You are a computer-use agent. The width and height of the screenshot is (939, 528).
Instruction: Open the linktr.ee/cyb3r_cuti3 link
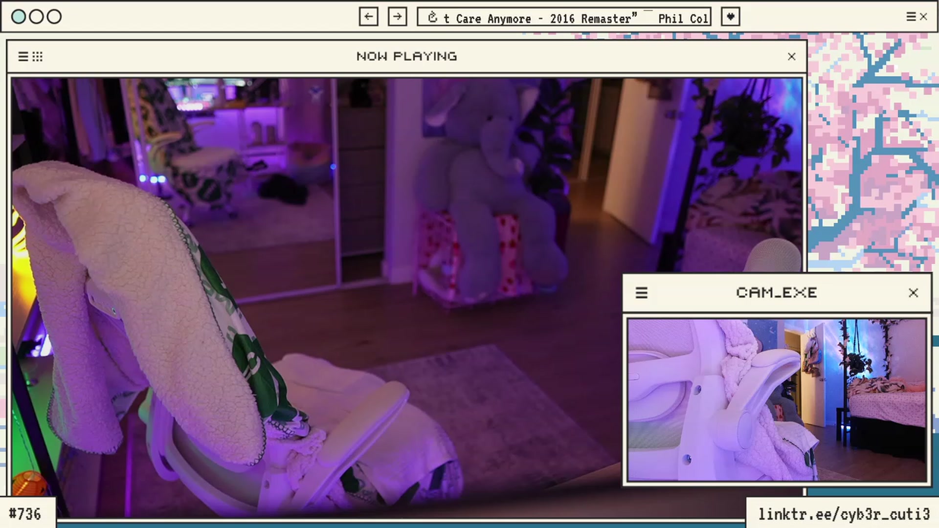pos(844,514)
